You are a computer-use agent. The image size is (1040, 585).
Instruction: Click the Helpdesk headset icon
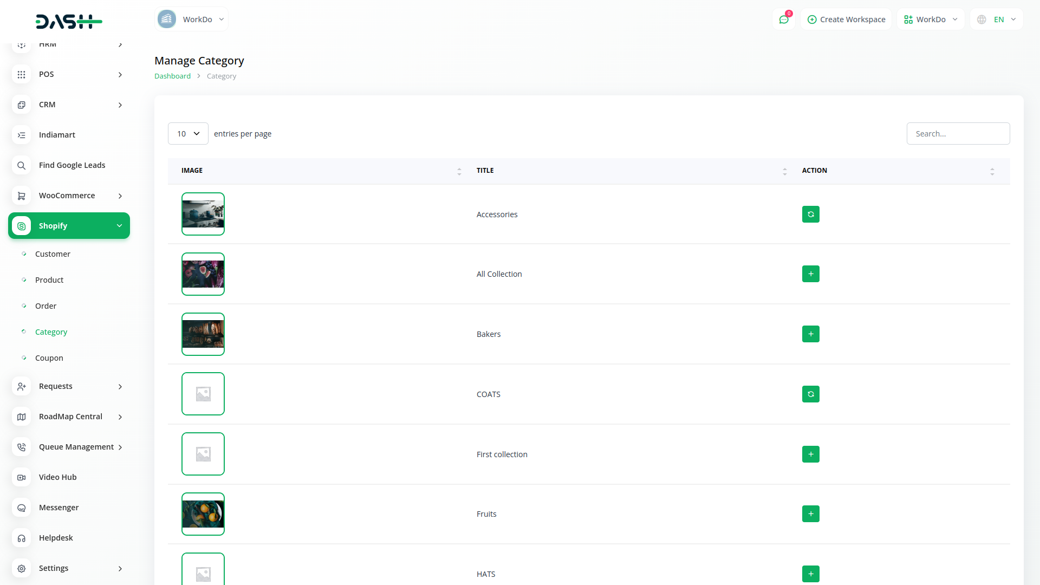(21, 538)
